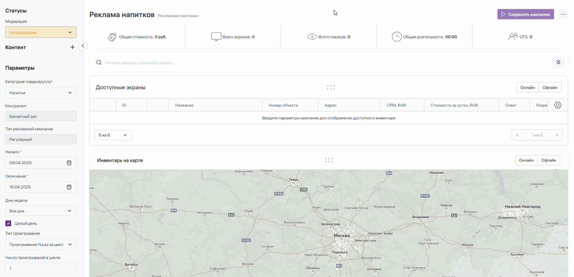Change rows per page via 5 из 0 dropdown
The height and width of the screenshot is (277, 574).
coord(113,135)
